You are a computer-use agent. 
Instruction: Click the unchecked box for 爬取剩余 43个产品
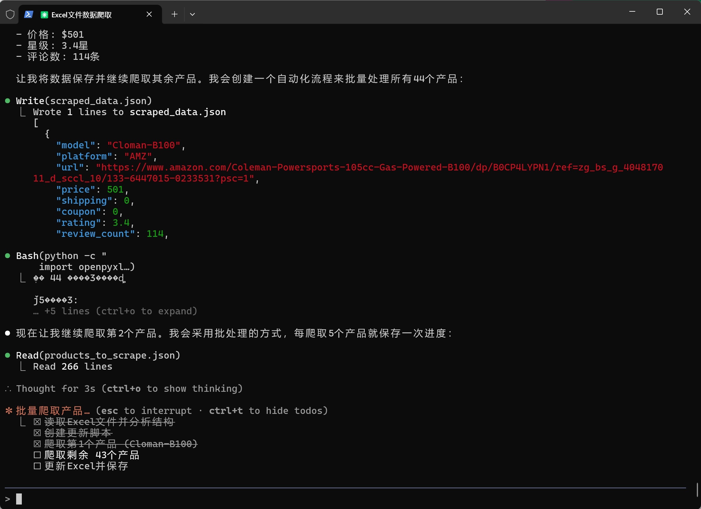pyautogui.click(x=37, y=455)
